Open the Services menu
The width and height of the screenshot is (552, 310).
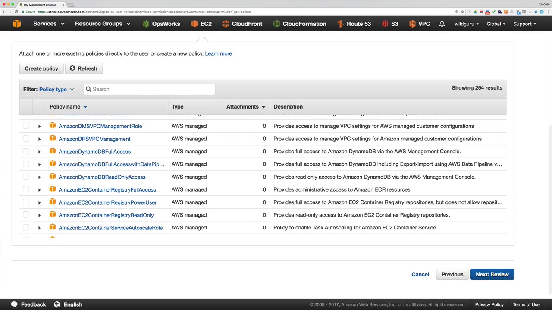49,24
